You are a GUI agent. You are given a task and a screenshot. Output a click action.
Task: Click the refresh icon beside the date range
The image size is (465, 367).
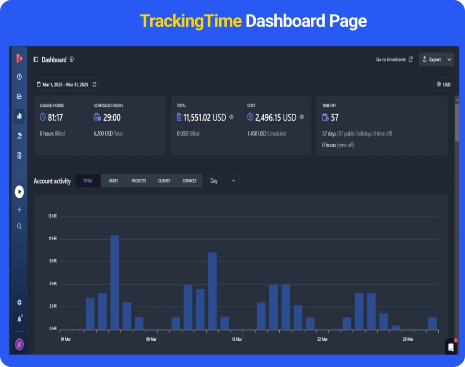94,85
